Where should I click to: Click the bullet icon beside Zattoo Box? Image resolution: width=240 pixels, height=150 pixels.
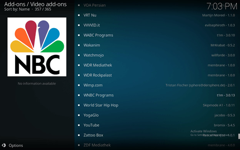[79, 135]
